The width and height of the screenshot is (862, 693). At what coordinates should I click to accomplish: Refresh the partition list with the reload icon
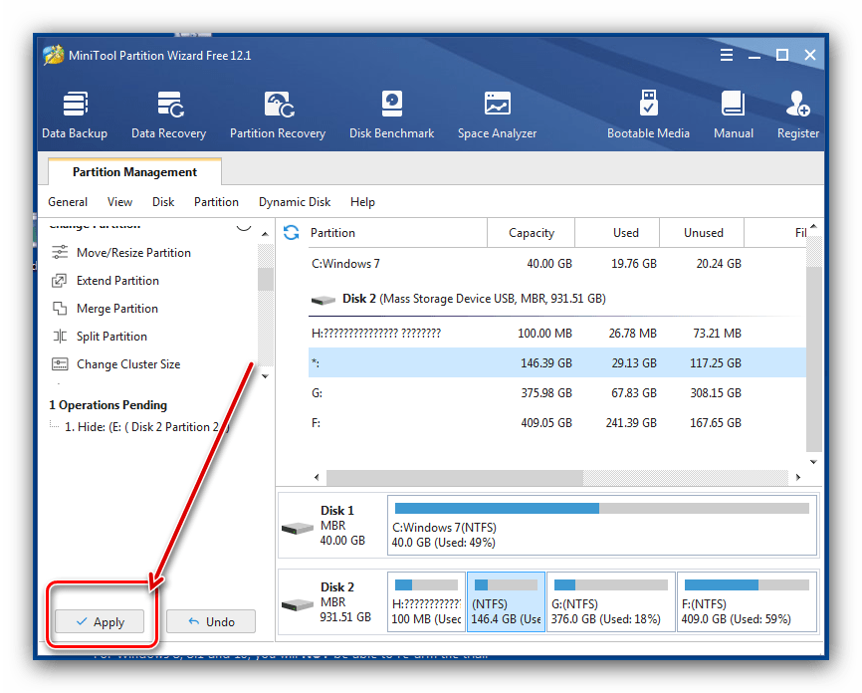292,232
